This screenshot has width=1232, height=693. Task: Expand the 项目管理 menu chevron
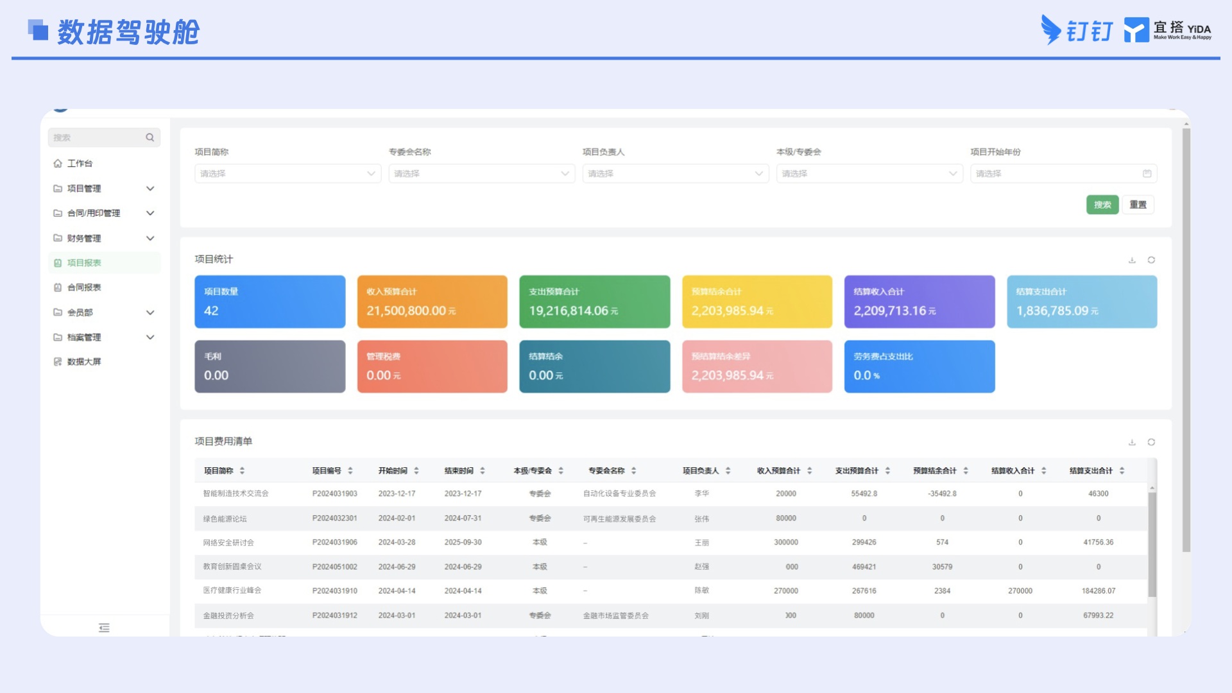point(150,188)
